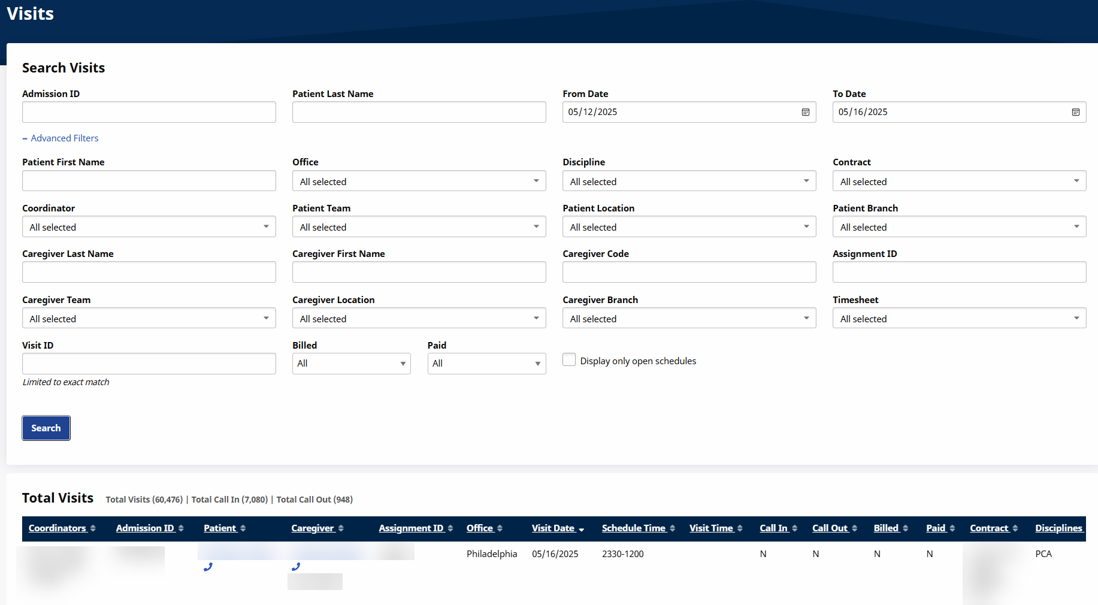This screenshot has width=1098, height=605.
Task: Open the Timesheet dropdown
Action: point(958,318)
